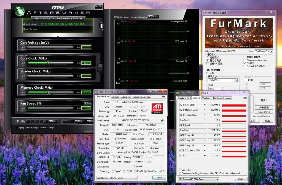Expand the GPU Core Clock sensor dropdown
282x185 pixels.
pos(205,105)
